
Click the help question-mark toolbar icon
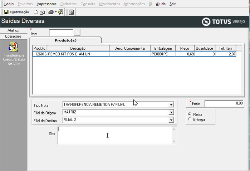(x=61, y=12)
